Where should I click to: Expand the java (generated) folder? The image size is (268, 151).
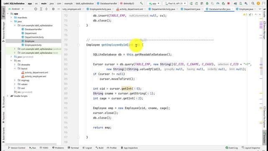tap(11, 57)
